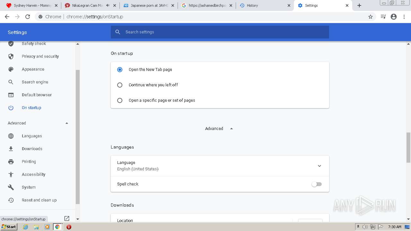Screen dimensions: 411x231
Task: Show hidden tray icons arrow
Action: click(x=358, y=227)
